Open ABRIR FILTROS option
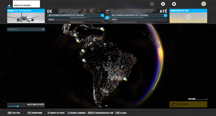Viewport: 216px width, 116px height. pos(56,113)
